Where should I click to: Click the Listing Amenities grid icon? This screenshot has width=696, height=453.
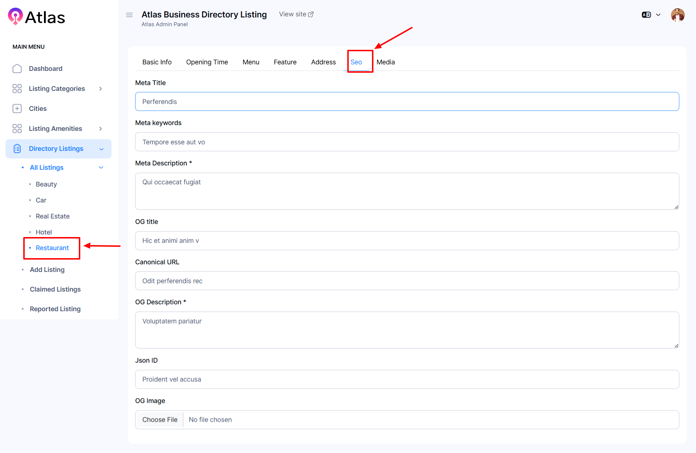(17, 129)
